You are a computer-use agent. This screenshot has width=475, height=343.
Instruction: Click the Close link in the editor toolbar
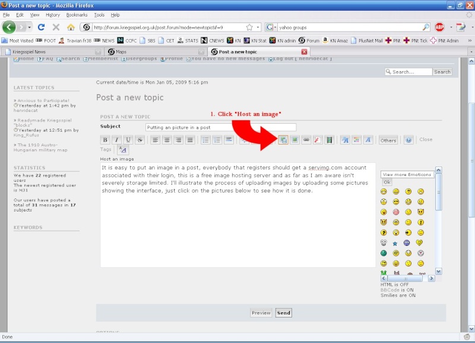click(x=426, y=139)
